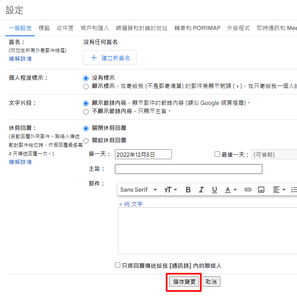The width and height of the screenshot is (297, 299).
Task: Open the text color picker
Action: point(230,190)
